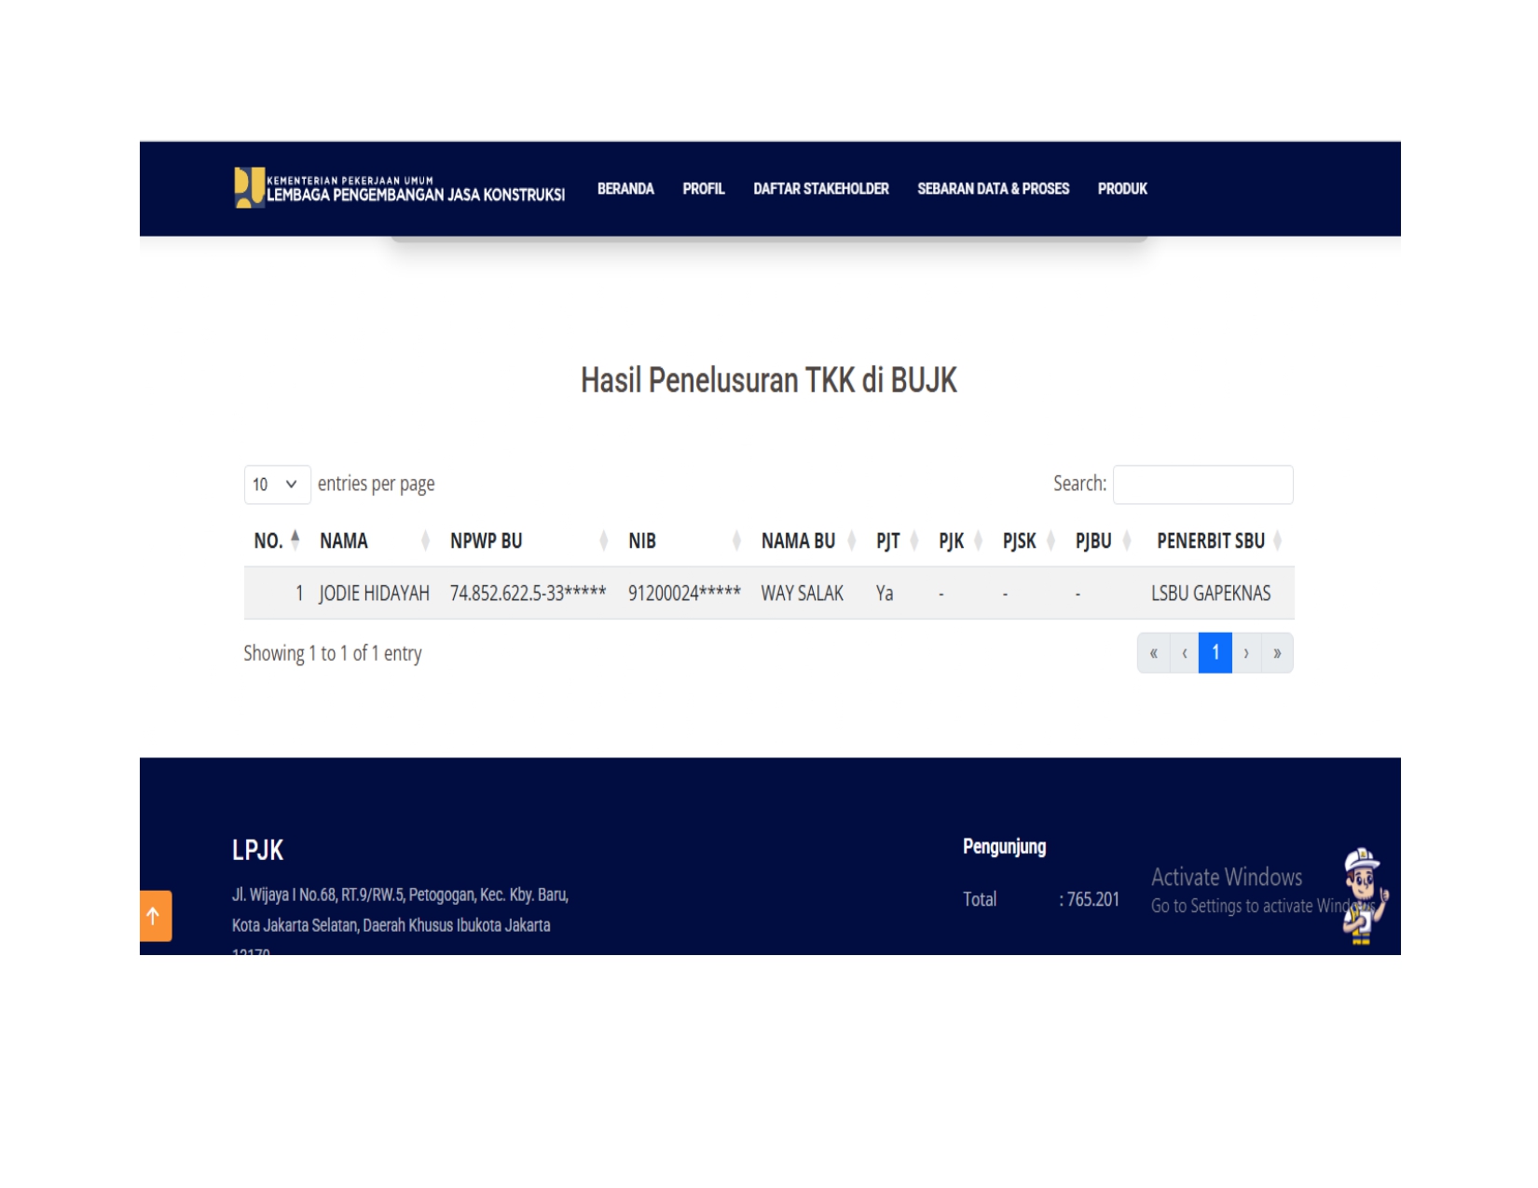The height and width of the screenshot is (1188, 1538).
Task: Go to previous page in pagination
Action: [x=1185, y=653]
